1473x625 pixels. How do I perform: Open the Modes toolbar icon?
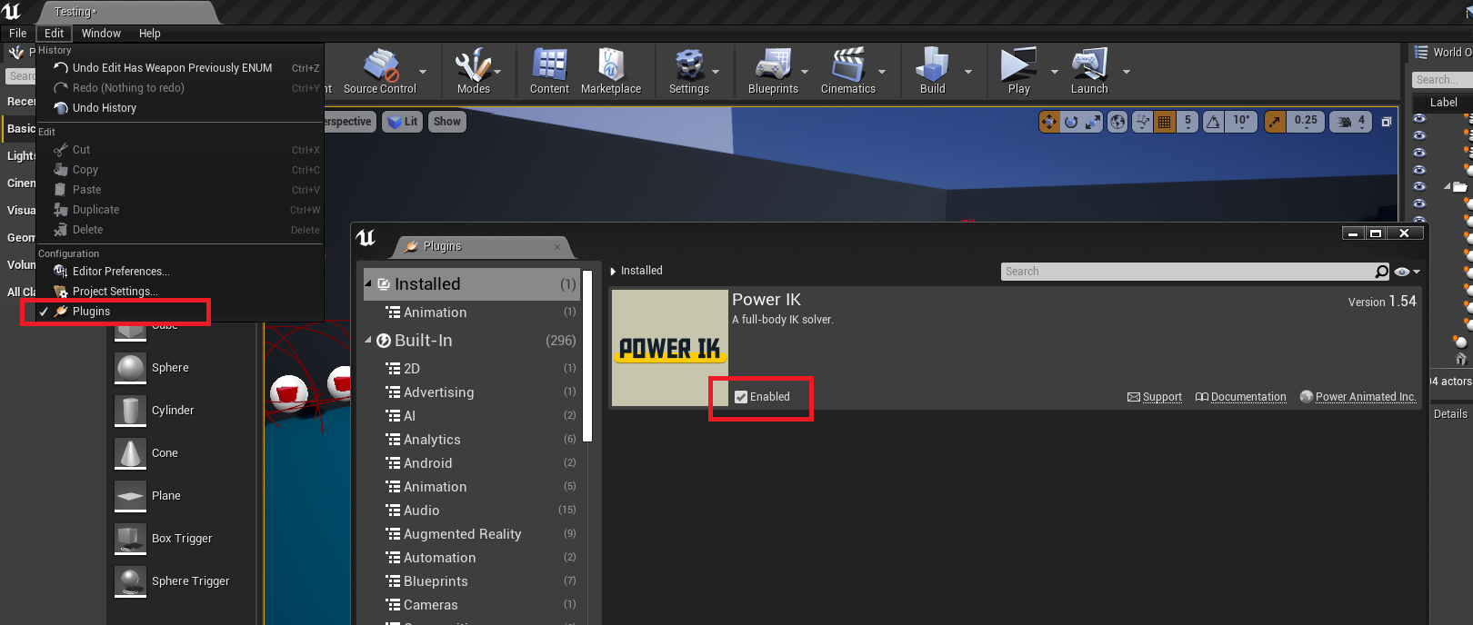click(x=473, y=71)
